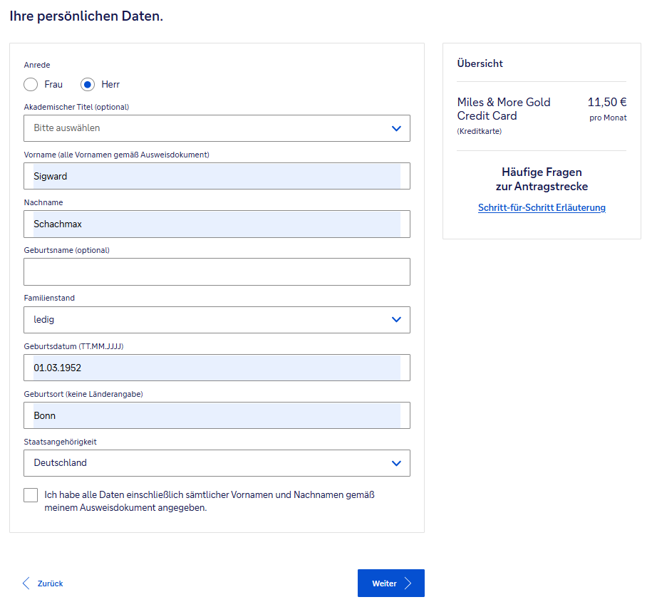
Task: Tick the Ausweisdokument confirmation checkbox
Action: 31,495
